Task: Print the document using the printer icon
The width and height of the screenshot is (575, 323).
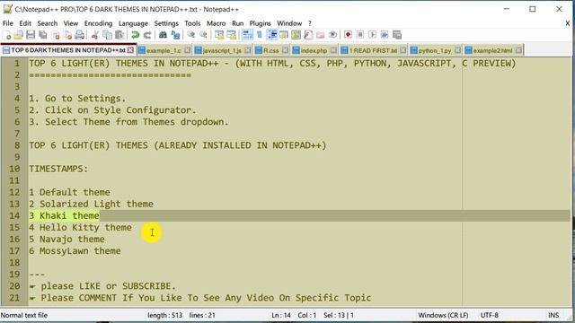Action: coord(80,35)
